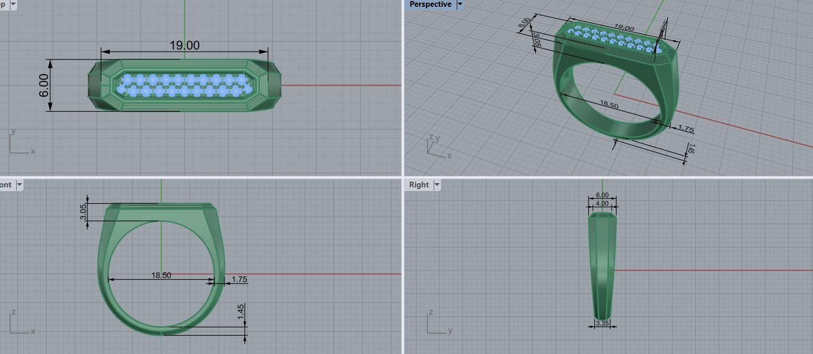The width and height of the screenshot is (813, 354).
Task: Select the 4.00 dimension in Right viewport
Action: (602, 204)
